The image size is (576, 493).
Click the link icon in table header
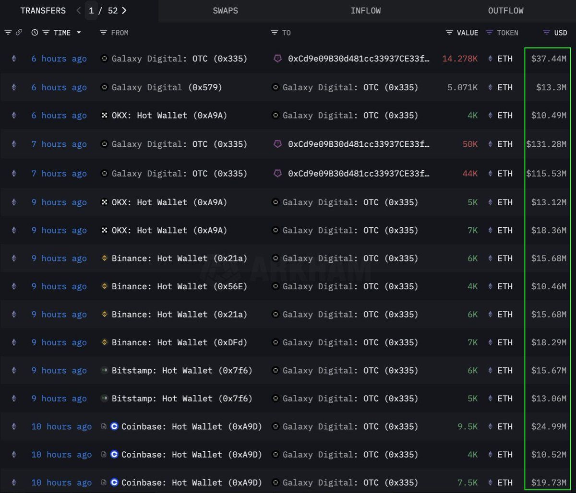click(19, 33)
